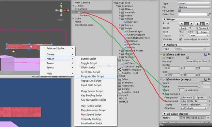Expand the Cube hierarchy item

(73, 18)
